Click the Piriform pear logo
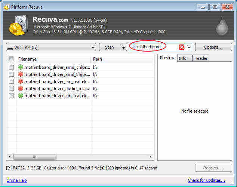This screenshot has height=187, width=237. [x=222, y=26]
